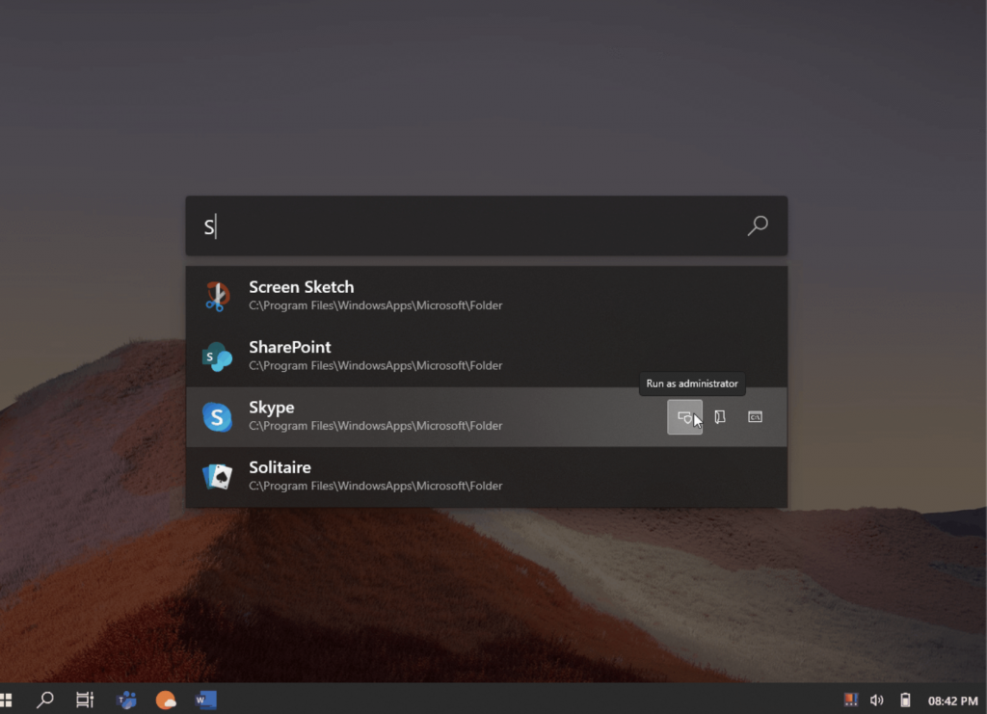Open Skype path in console
Image resolution: width=987 pixels, height=714 pixels.
pos(756,417)
